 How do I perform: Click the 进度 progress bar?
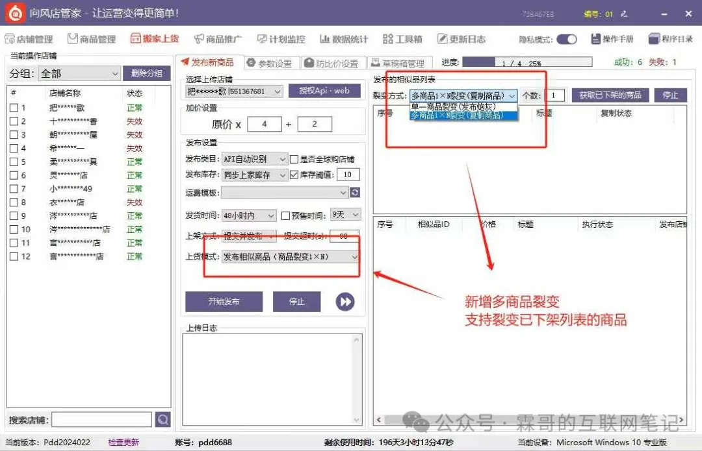[526, 63]
